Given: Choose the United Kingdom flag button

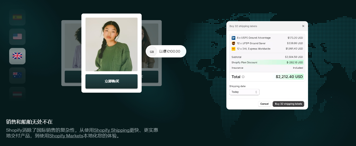Looking at the screenshot, I should [17, 56].
